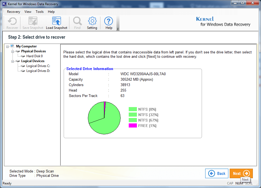Screen dimensions: 261x188
Task: Click the Ready status bar text
Action: point(7,183)
